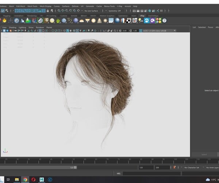Click the V-Ray dome light shelf icon
Viewport: 219px width, 183px height.
click(81, 21)
